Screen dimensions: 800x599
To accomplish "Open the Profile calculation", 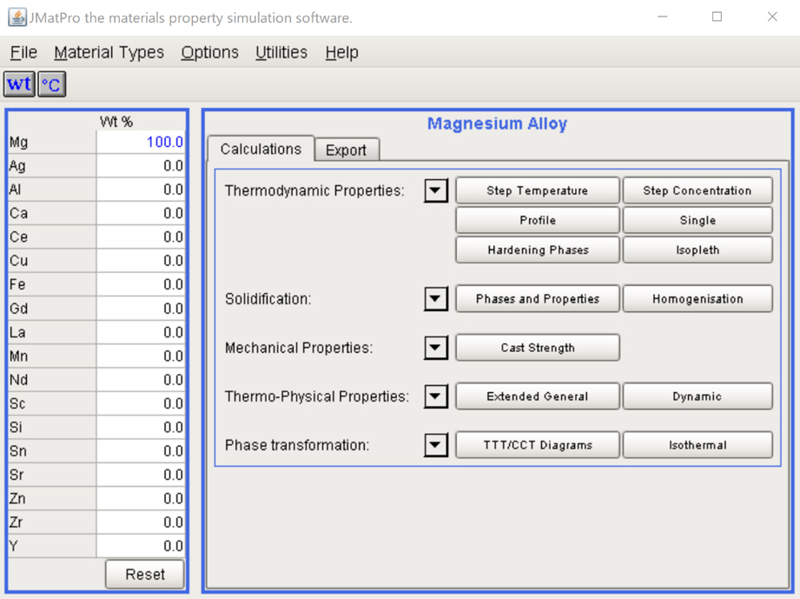I will (538, 220).
